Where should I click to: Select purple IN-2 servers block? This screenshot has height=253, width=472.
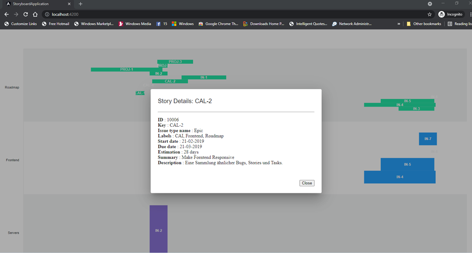[159, 229]
